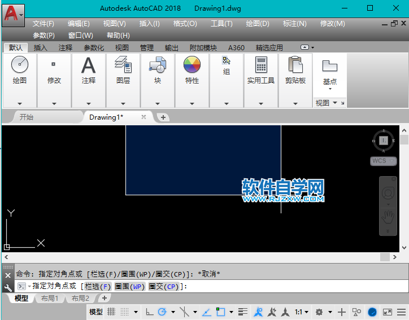This screenshot has width=409, height=320.
Task: Click the pan hand icon in navigation bar
Action: tap(388, 216)
